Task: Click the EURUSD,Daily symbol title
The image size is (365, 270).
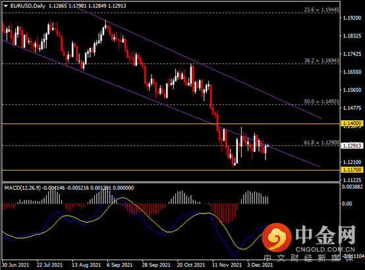Action: (28, 6)
